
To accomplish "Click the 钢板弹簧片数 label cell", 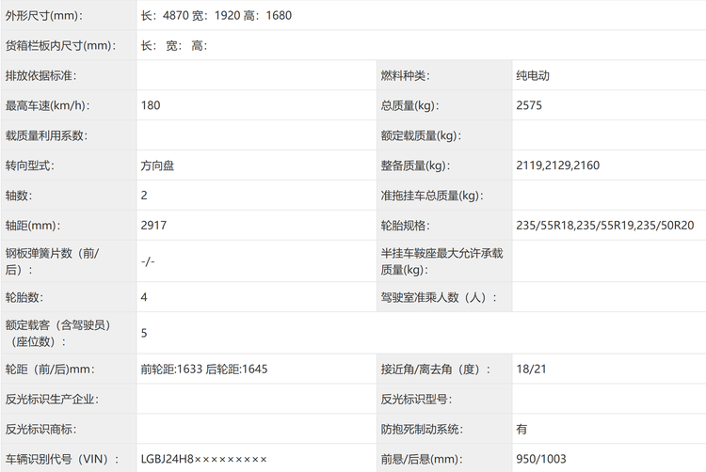I will click(x=58, y=261).
